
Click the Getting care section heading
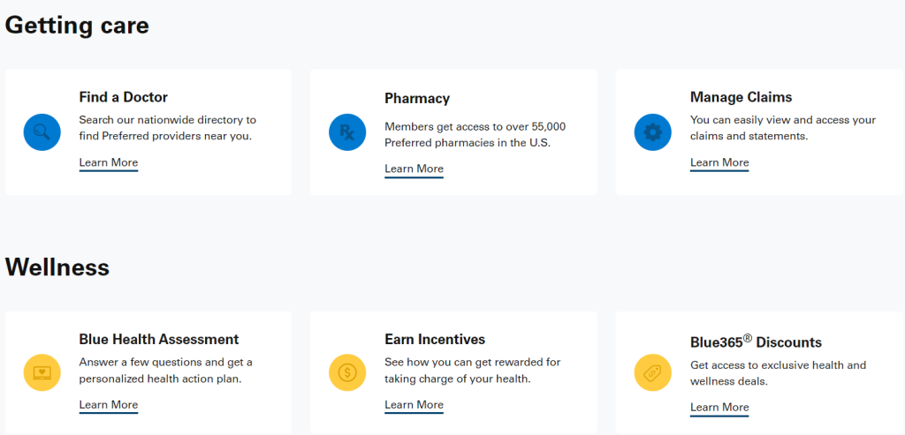(78, 26)
